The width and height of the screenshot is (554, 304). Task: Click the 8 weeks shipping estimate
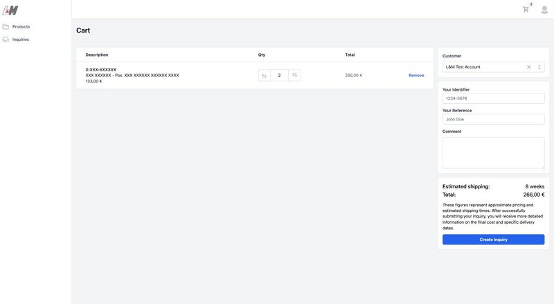[x=535, y=186]
